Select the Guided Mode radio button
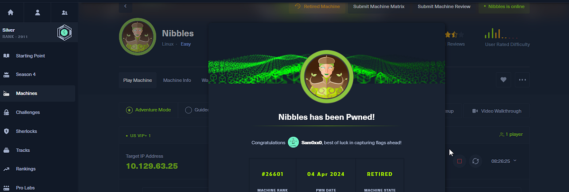Screen dimensions: 569x192 pyautogui.click(x=188, y=110)
